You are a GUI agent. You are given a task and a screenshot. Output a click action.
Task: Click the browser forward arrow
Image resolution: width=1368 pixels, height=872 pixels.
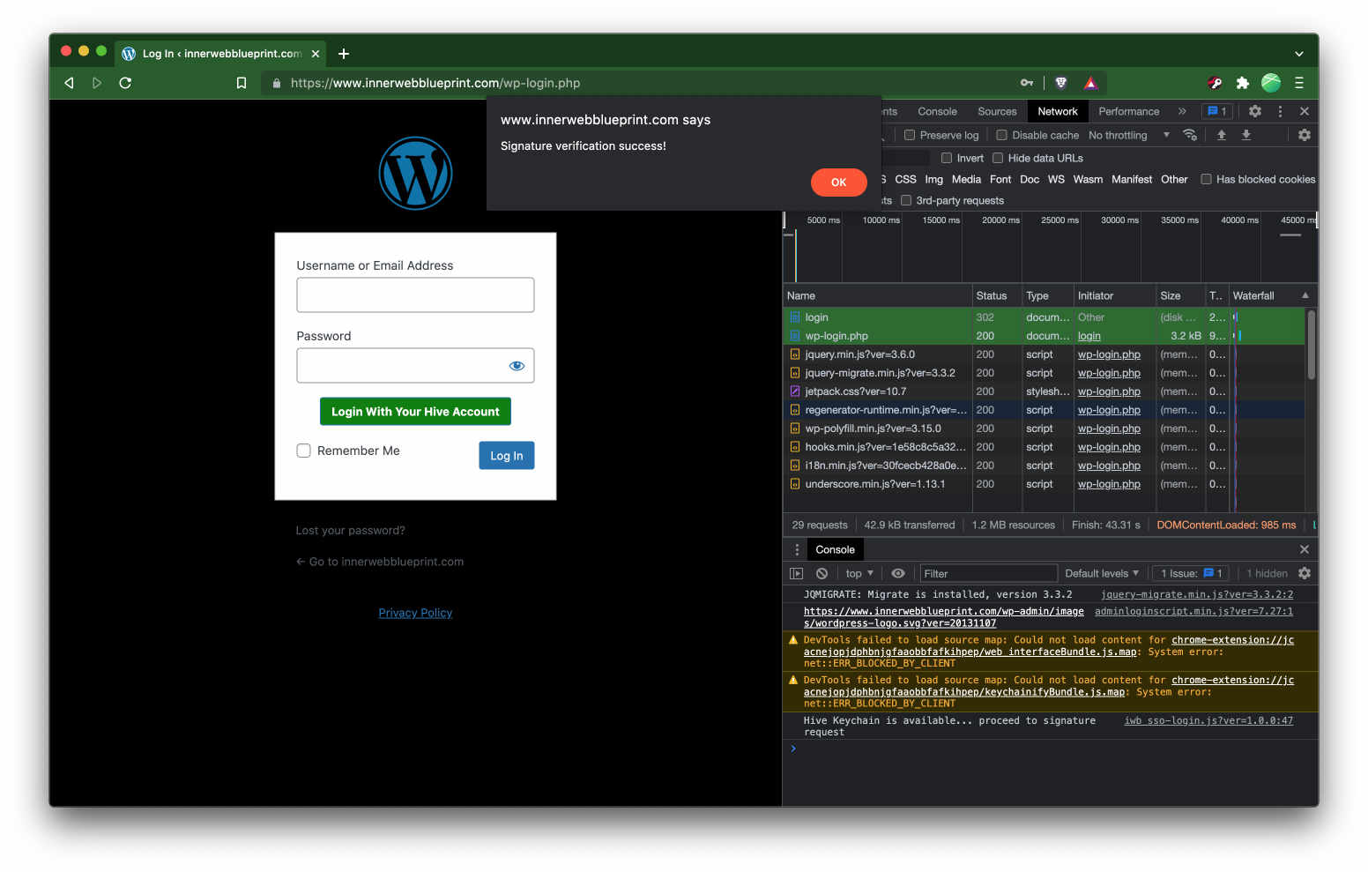97,83
